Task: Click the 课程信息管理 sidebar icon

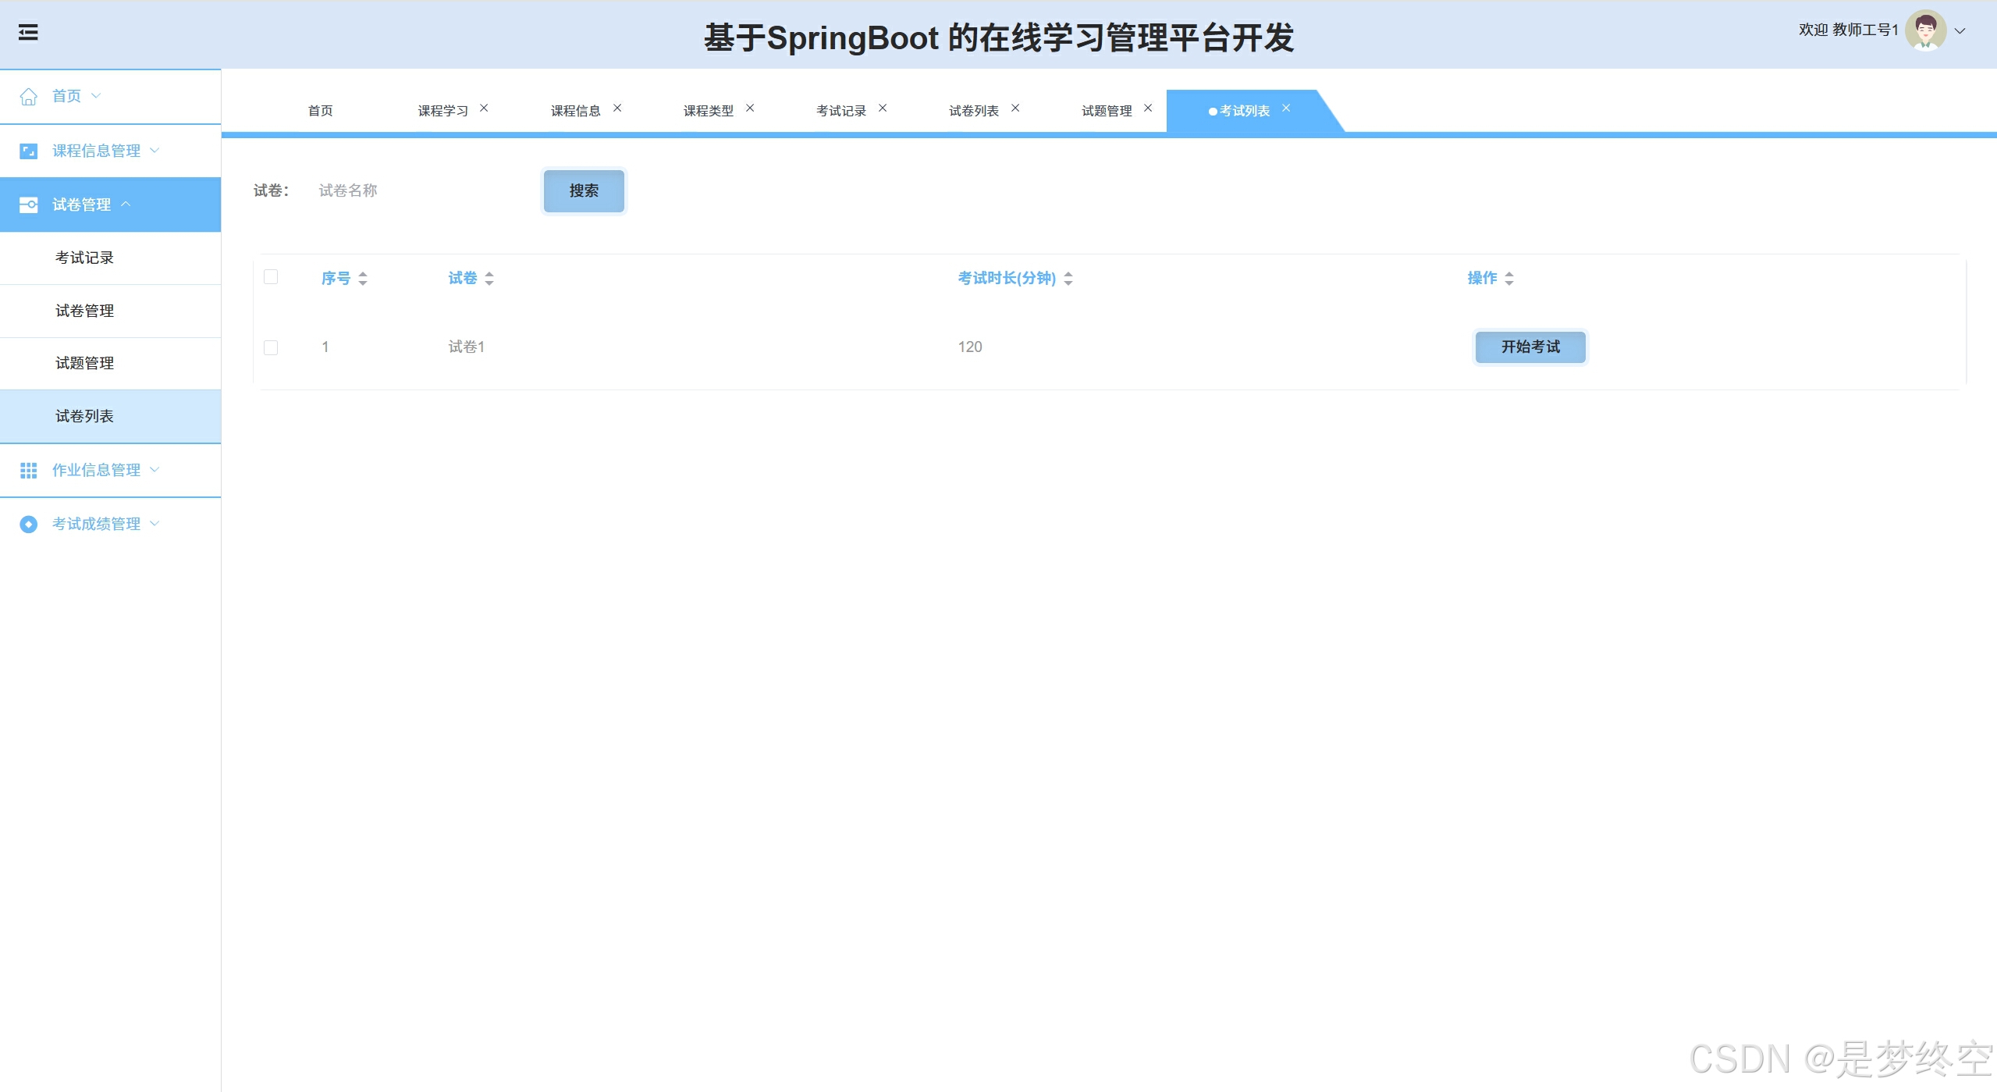Action: coord(28,151)
